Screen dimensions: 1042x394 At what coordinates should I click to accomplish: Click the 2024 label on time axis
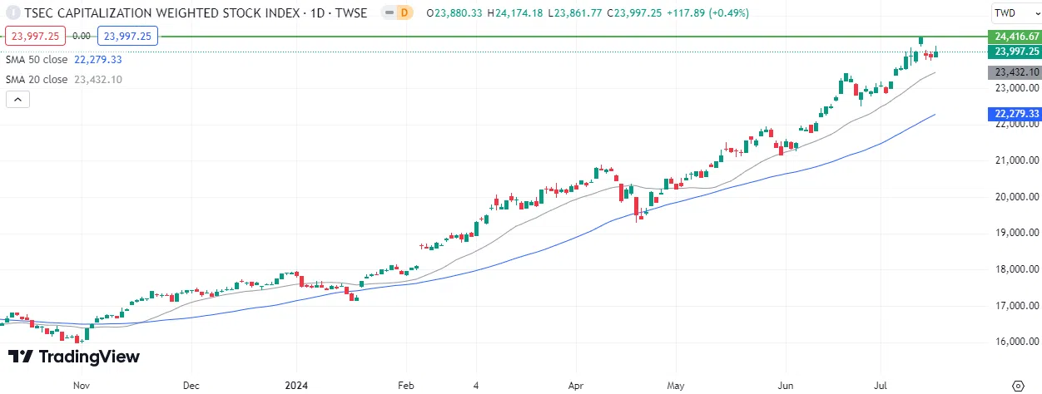[296, 386]
